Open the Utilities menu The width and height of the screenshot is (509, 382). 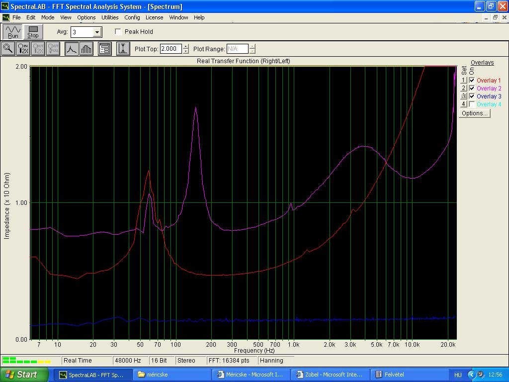pyautogui.click(x=110, y=17)
